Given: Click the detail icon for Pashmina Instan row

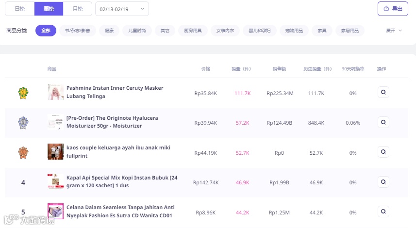Looking at the screenshot, I should [x=383, y=92].
